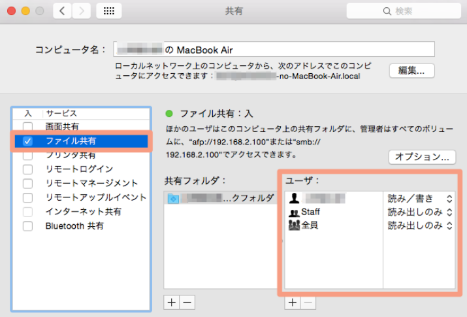Select the 全員 everyone group icon
The image size is (467, 317).
[x=294, y=225]
